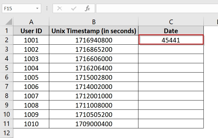Select the cell with User ID 1003
The width and height of the screenshot is (218, 138).
[31, 59]
